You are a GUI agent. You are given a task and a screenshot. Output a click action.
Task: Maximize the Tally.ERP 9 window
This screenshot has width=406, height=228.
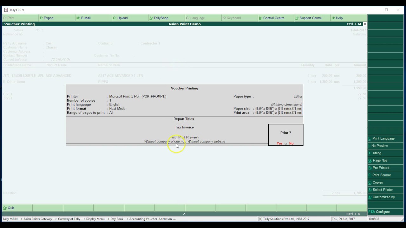pyautogui.click(x=386, y=10)
